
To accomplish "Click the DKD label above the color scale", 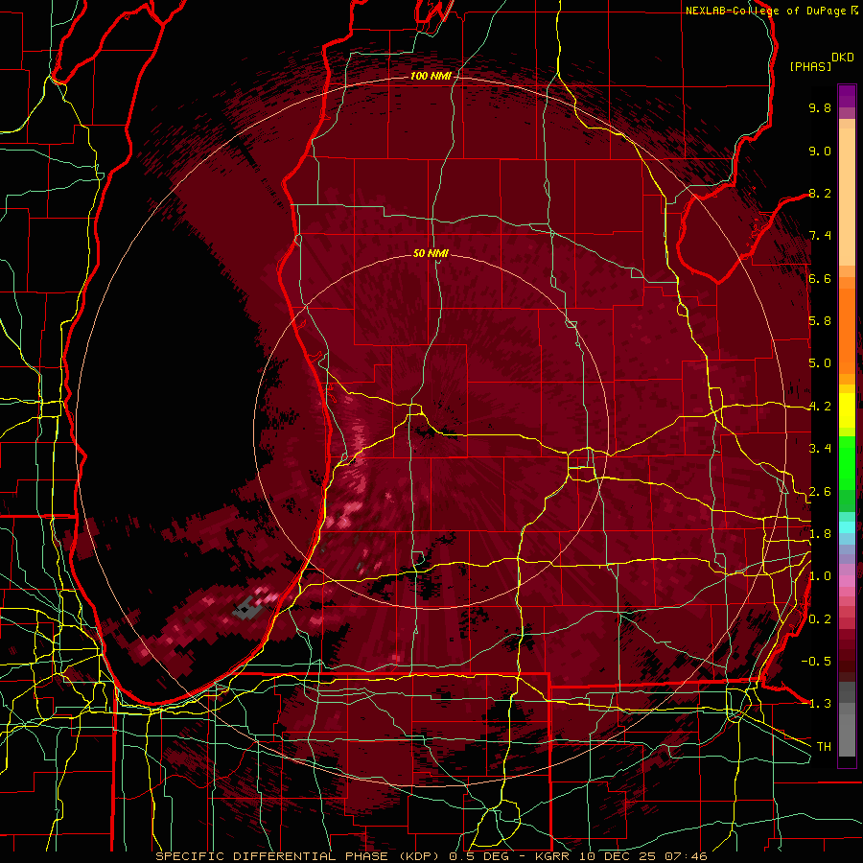I will [843, 58].
